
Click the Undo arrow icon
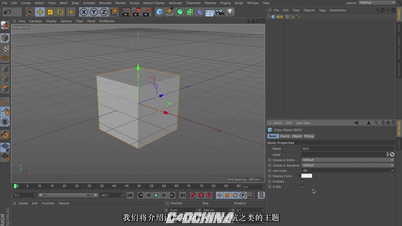7,12
